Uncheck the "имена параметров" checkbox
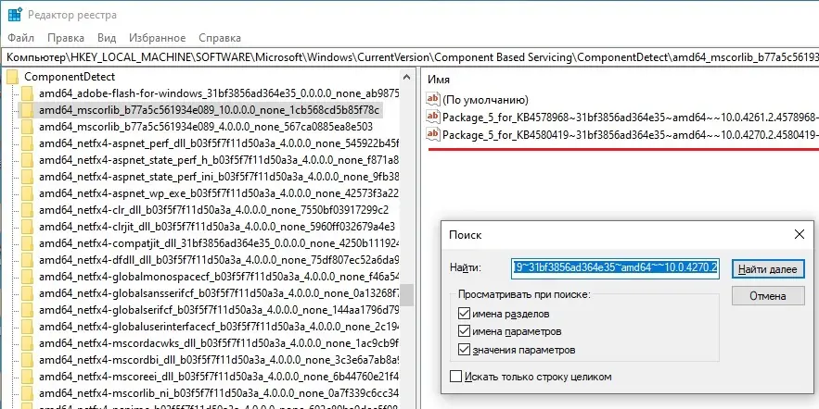The height and width of the screenshot is (409, 819). 464,331
